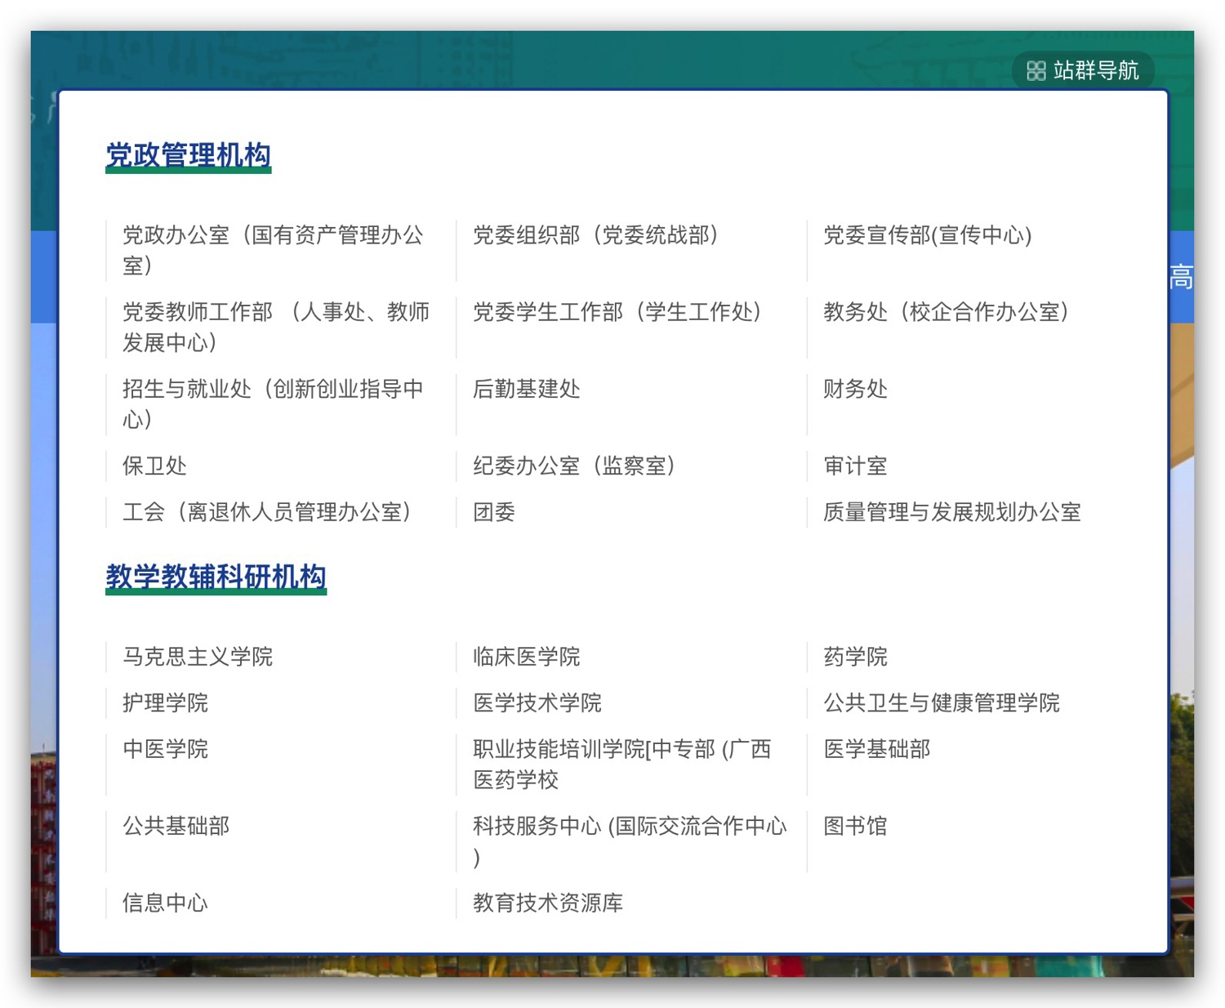This screenshot has height=1008, width=1225.
Task: Visit 马克思主义学院 page
Action: click(x=197, y=657)
